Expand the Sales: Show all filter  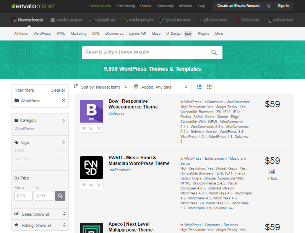pos(40,214)
